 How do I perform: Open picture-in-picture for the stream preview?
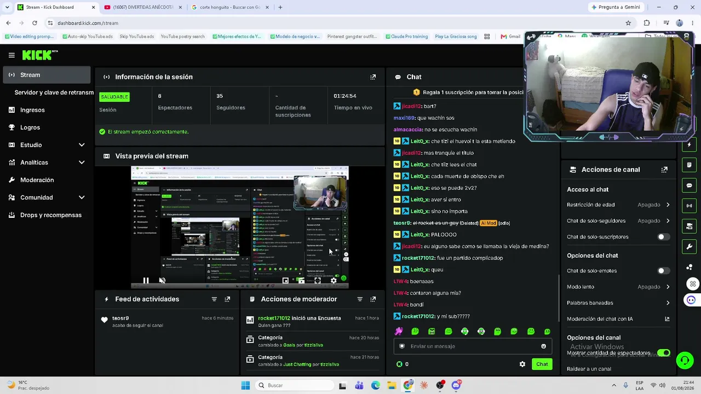coord(285,281)
